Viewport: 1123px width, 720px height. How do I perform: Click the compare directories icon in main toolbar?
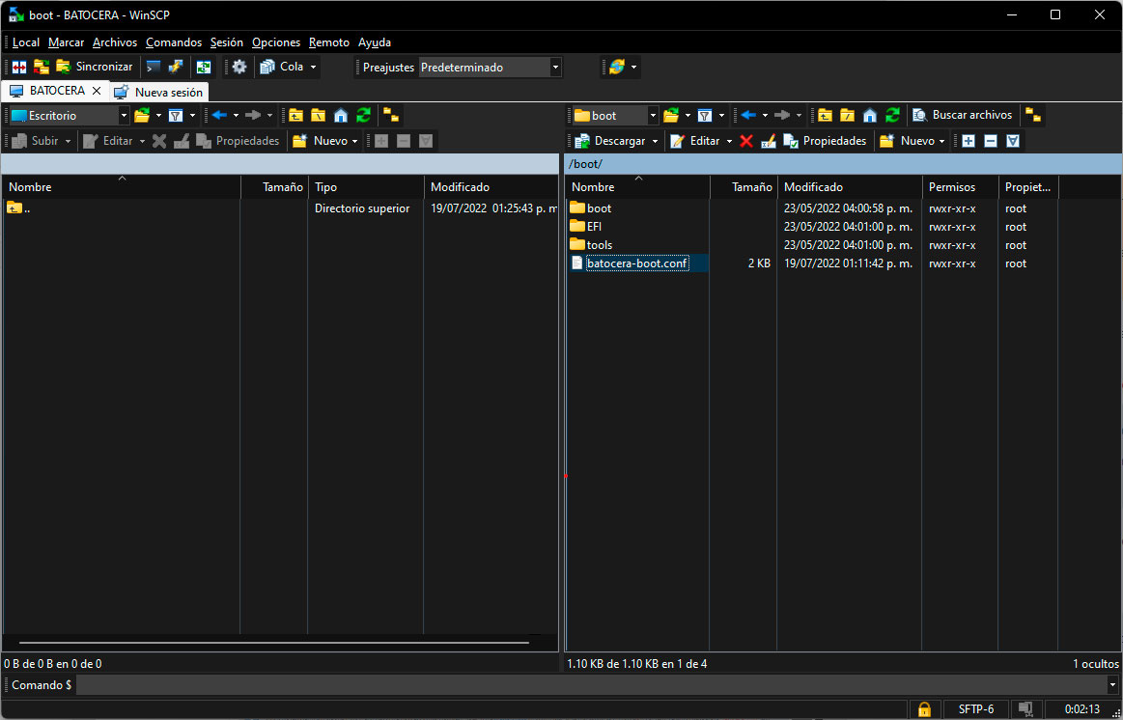(x=20, y=68)
